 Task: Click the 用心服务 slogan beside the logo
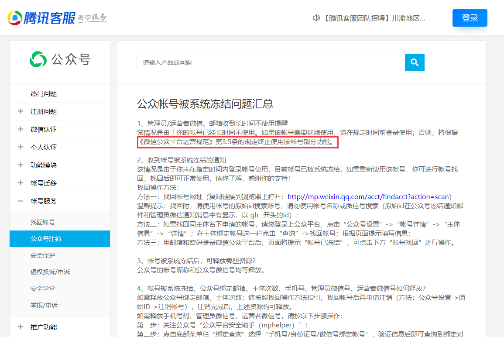click(x=93, y=17)
